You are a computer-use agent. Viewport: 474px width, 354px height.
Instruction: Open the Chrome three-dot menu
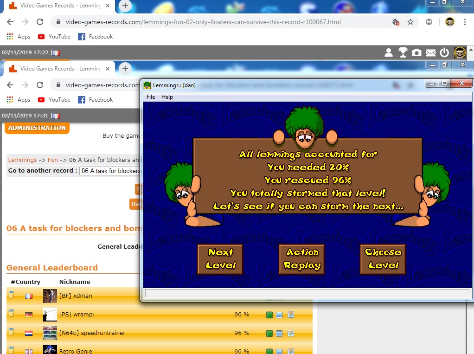pyautogui.click(x=465, y=22)
